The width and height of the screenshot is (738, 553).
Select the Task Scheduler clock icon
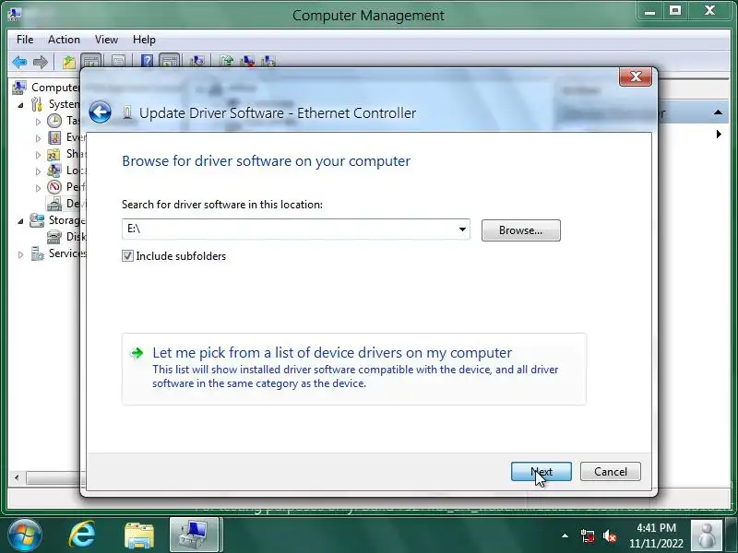(x=54, y=121)
